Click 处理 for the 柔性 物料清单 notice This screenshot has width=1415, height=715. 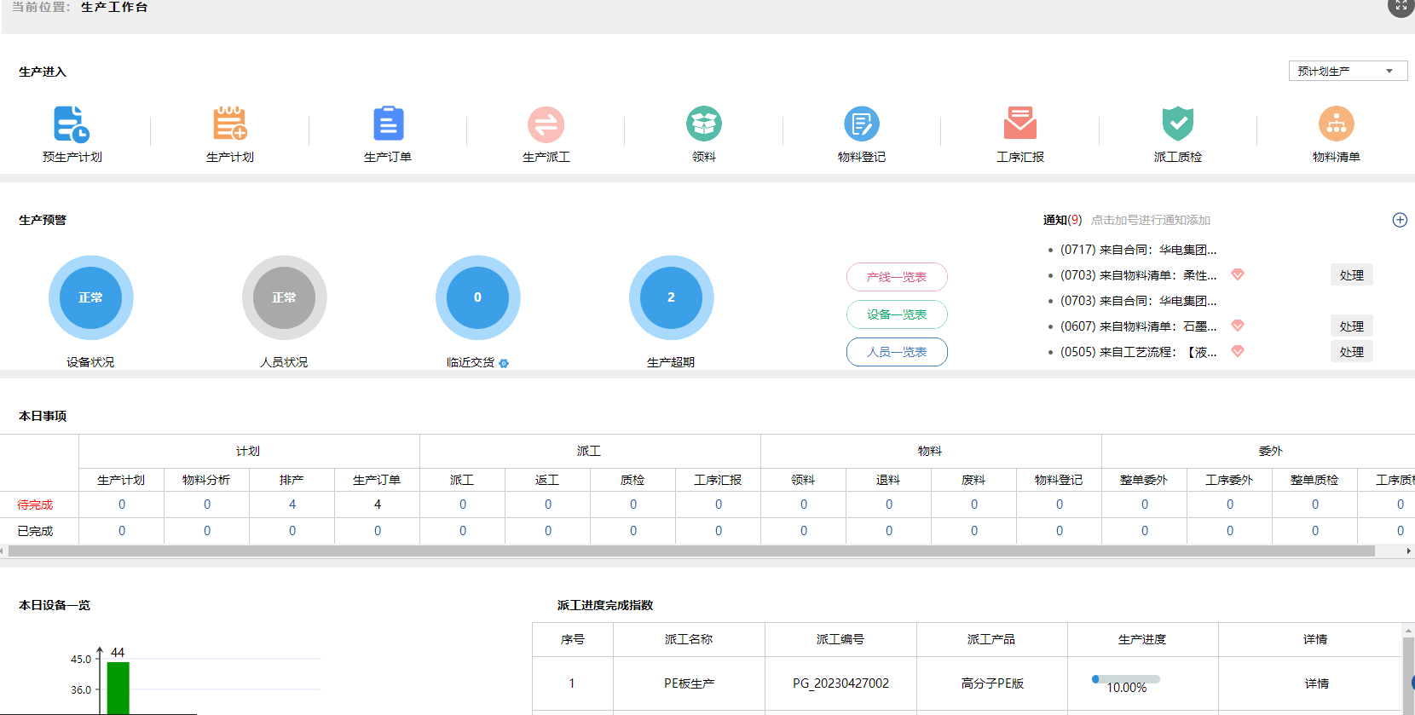click(x=1352, y=275)
